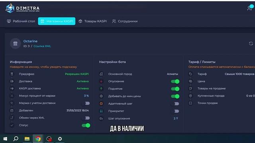Click the Цена money icon

click(190, 81)
